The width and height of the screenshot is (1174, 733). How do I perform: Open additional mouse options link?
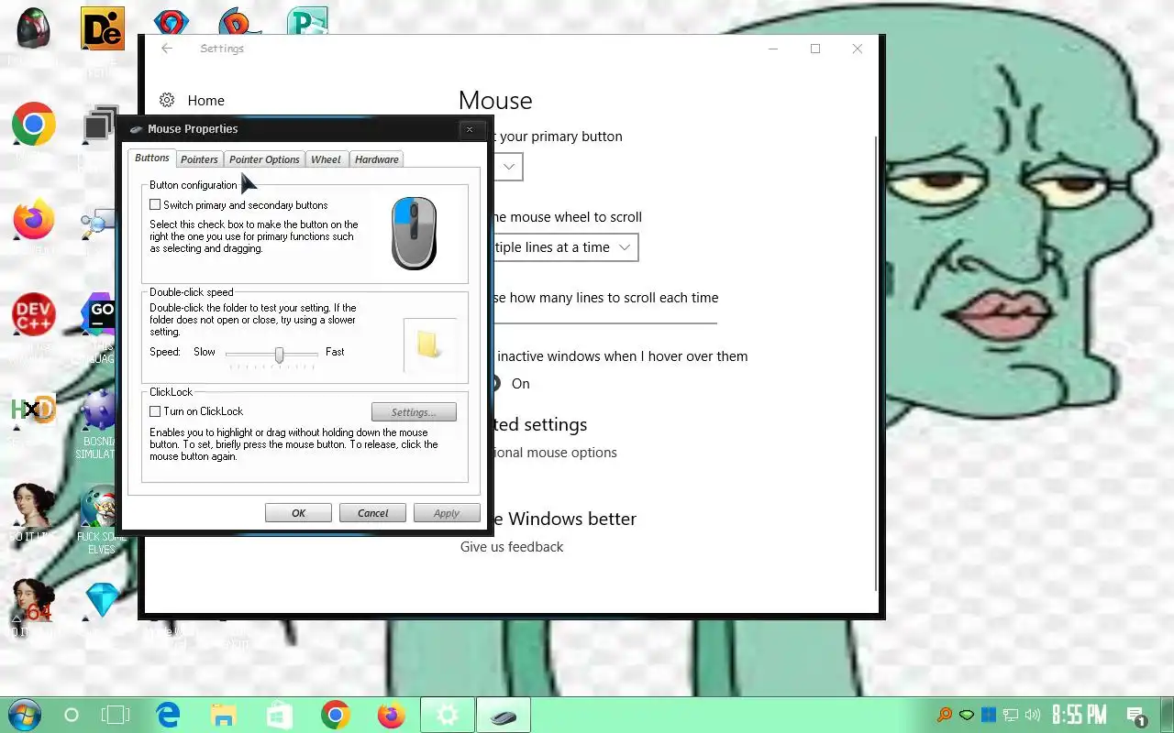555,453
